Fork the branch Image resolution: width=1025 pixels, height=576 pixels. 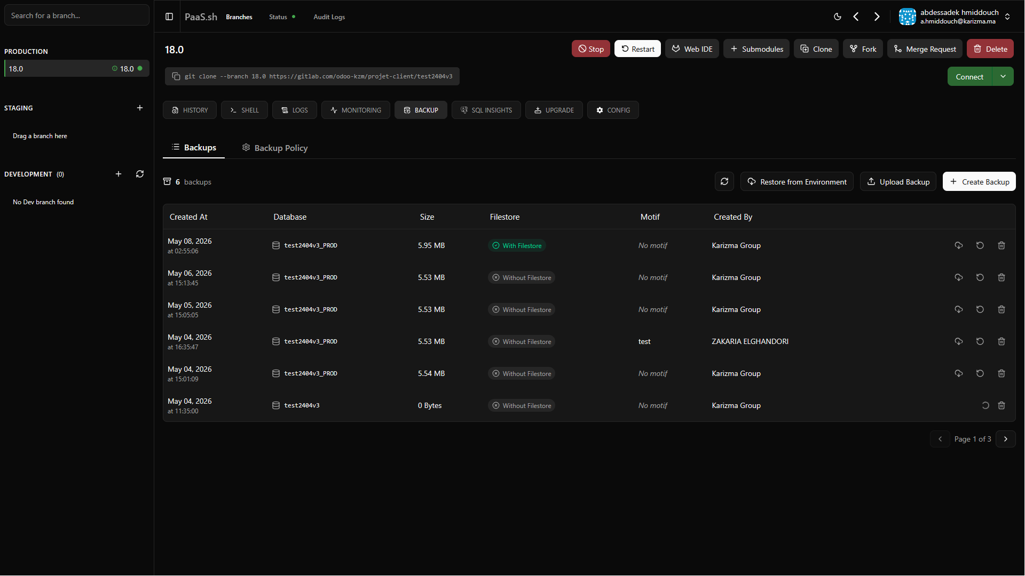click(863, 49)
